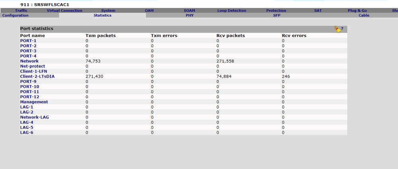
Task: Click the Rcv errors value 246
Action: [286, 76]
